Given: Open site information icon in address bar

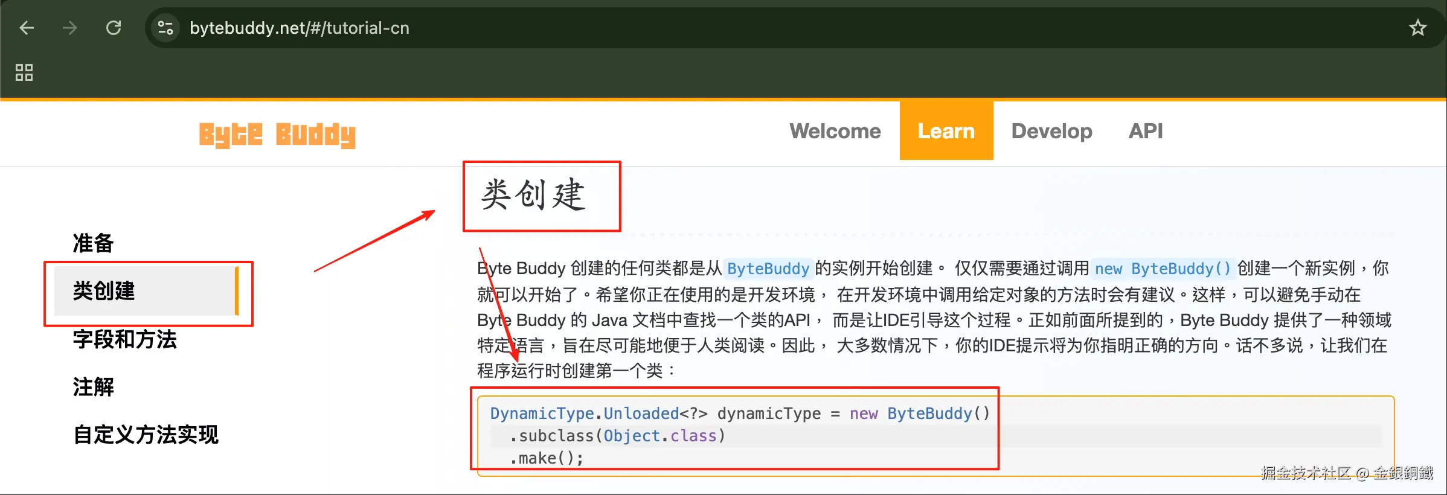Looking at the screenshot, I should point(165,28).
